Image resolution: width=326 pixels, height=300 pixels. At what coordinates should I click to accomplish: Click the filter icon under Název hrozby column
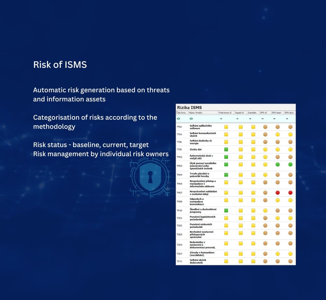(x=191, y=119)
